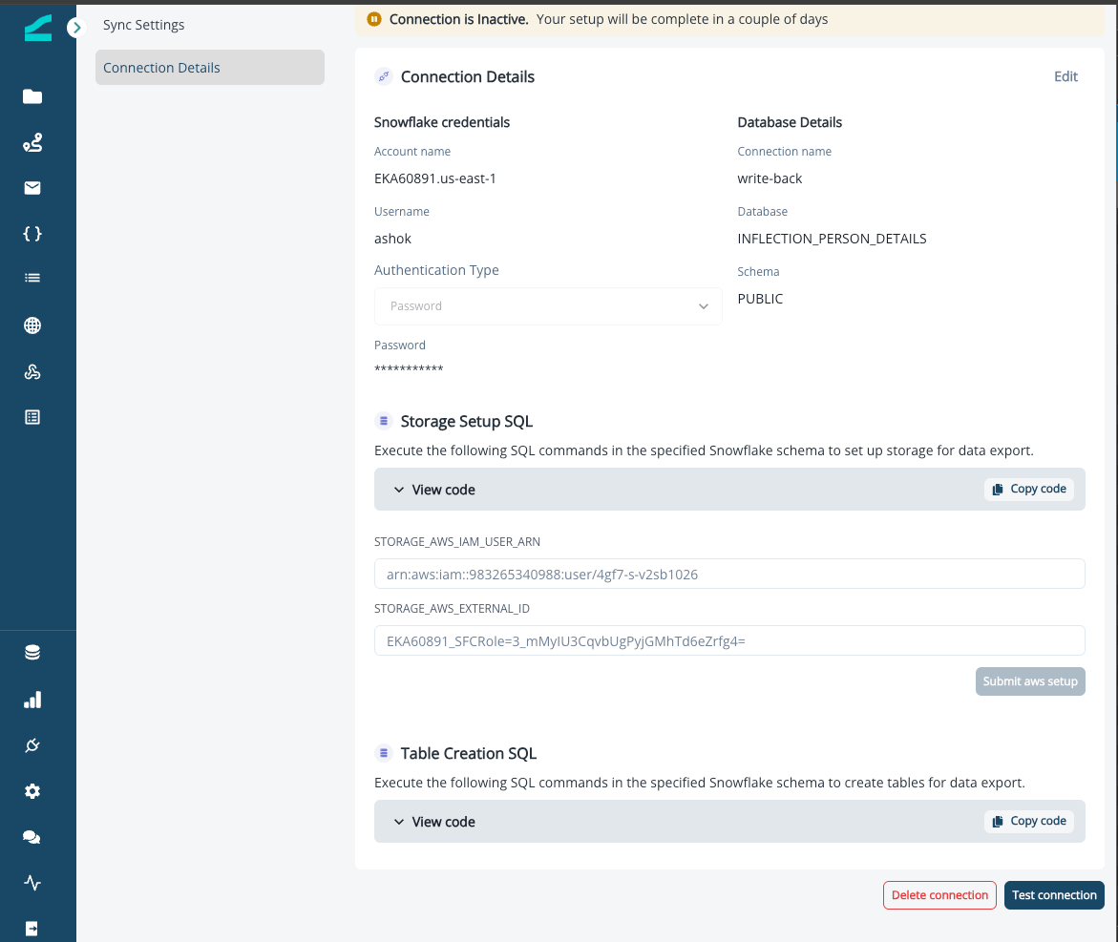Click the Snowflake credentials heading
This screenshot has height=942, width=1118.
coord(442,122)
